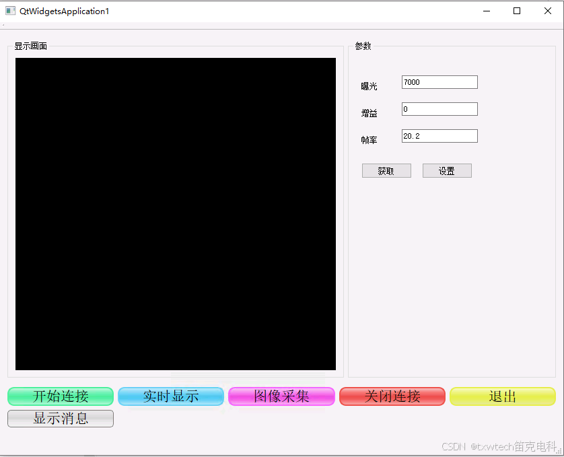Maximize the QtWidgetsApplication1 window
The height and width of the screenshot is (457, 564).
517,11
